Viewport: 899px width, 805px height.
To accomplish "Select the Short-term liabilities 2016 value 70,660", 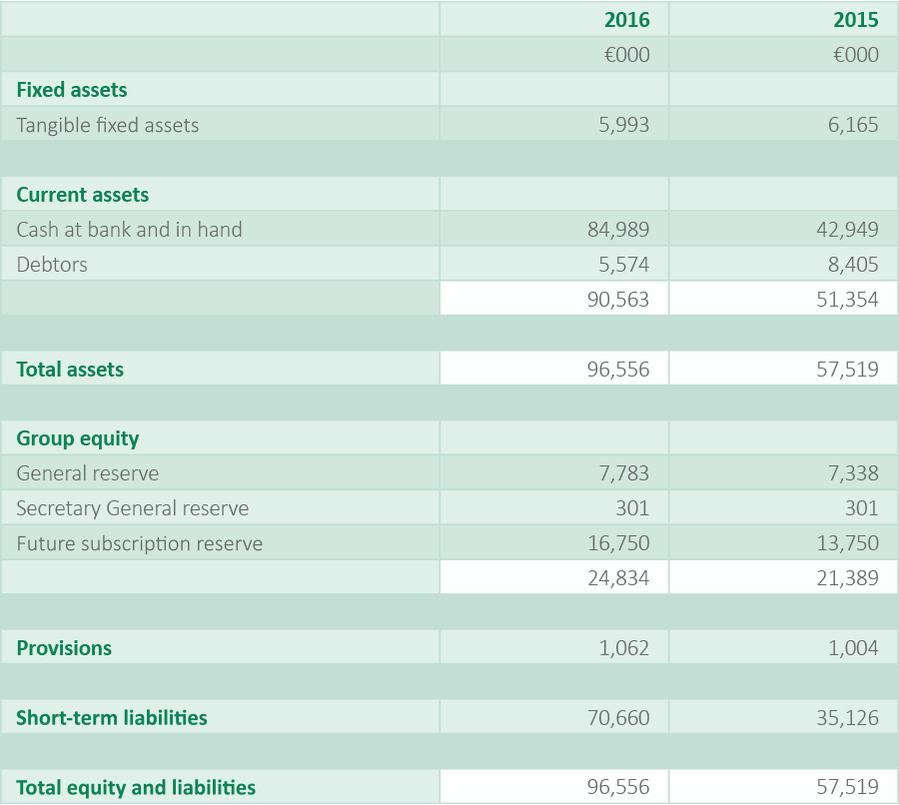I will coord(618,718).
